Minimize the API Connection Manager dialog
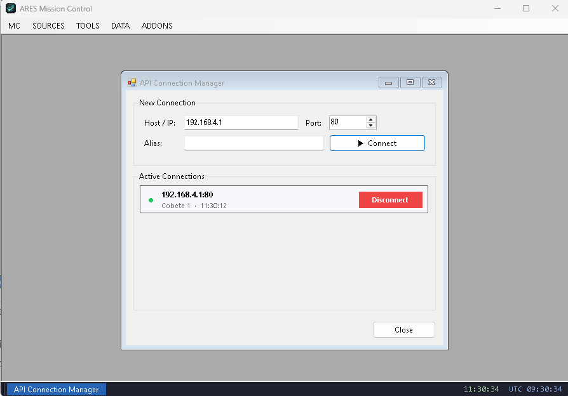568x396 pixels. tap(389, 82)
